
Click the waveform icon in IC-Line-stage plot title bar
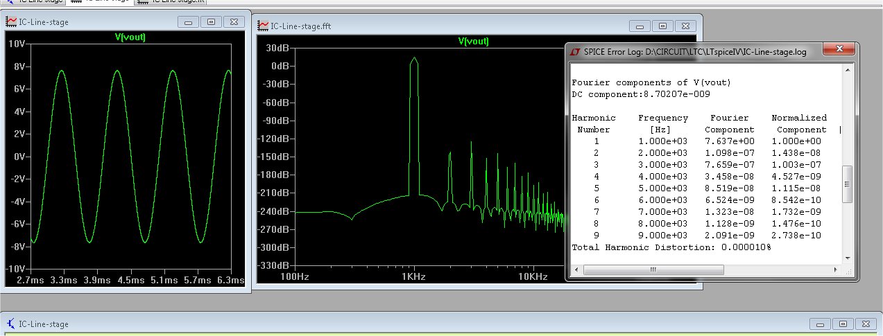coord(11,22)
